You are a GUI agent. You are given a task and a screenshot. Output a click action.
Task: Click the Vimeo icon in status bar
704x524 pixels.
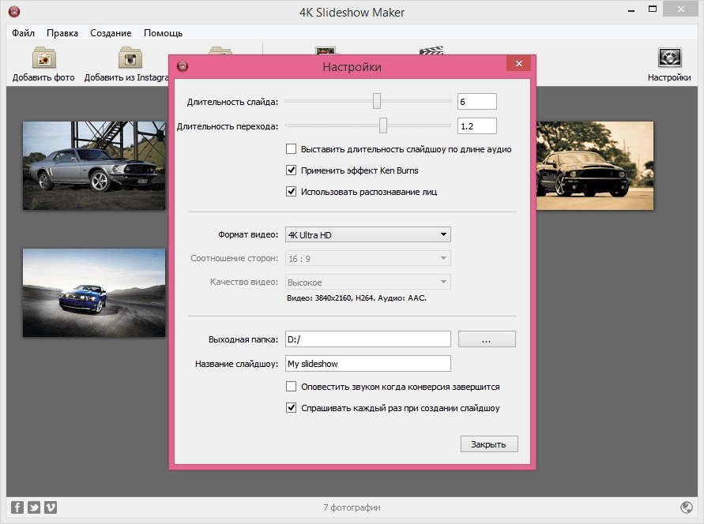(x=51, y=507)
